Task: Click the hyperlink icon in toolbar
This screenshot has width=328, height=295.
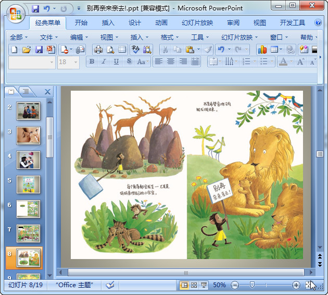Action: 291,50
